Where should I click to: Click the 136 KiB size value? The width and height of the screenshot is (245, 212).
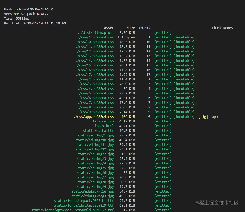point(128,154)
